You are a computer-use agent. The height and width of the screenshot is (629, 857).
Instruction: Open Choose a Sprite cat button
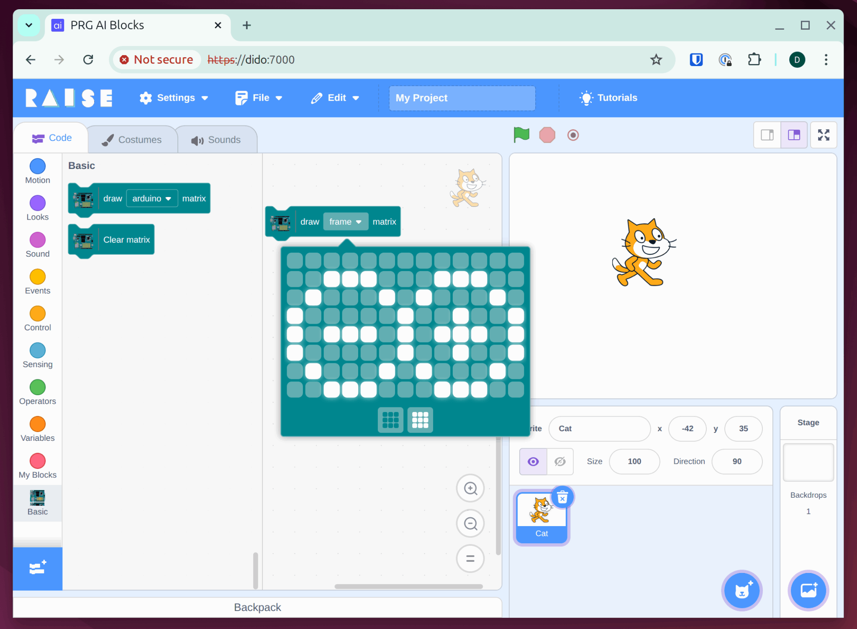(742, 590)
